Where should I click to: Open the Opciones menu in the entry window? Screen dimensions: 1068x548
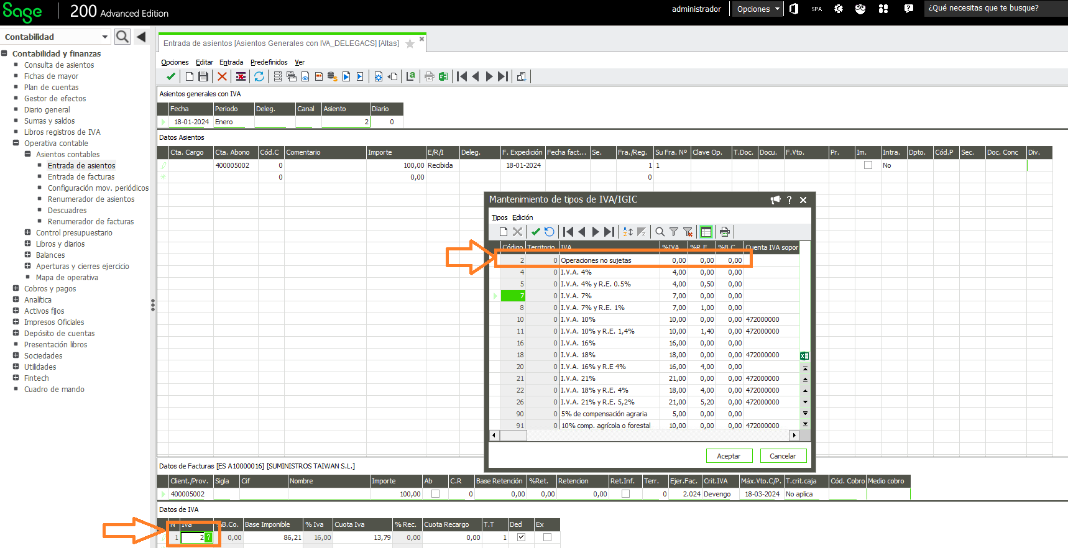coord(175,62)
